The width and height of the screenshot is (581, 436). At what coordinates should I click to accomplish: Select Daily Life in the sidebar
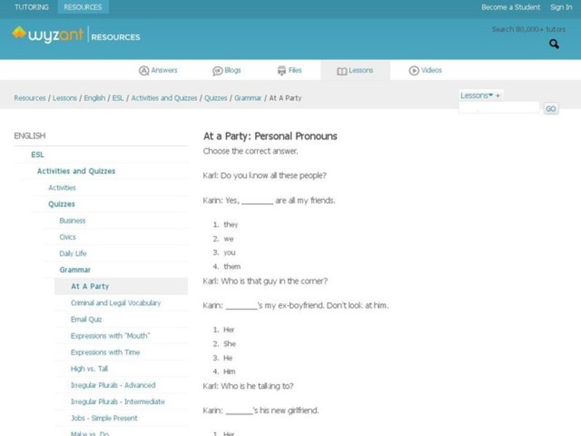[73, 253]
